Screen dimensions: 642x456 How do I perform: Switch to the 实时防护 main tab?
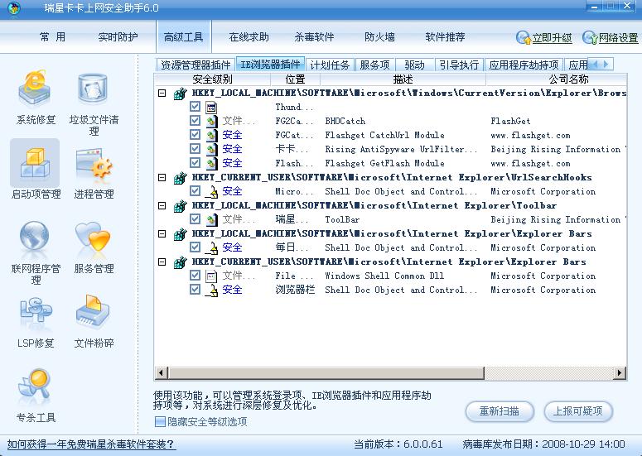[x=118, y=37]
